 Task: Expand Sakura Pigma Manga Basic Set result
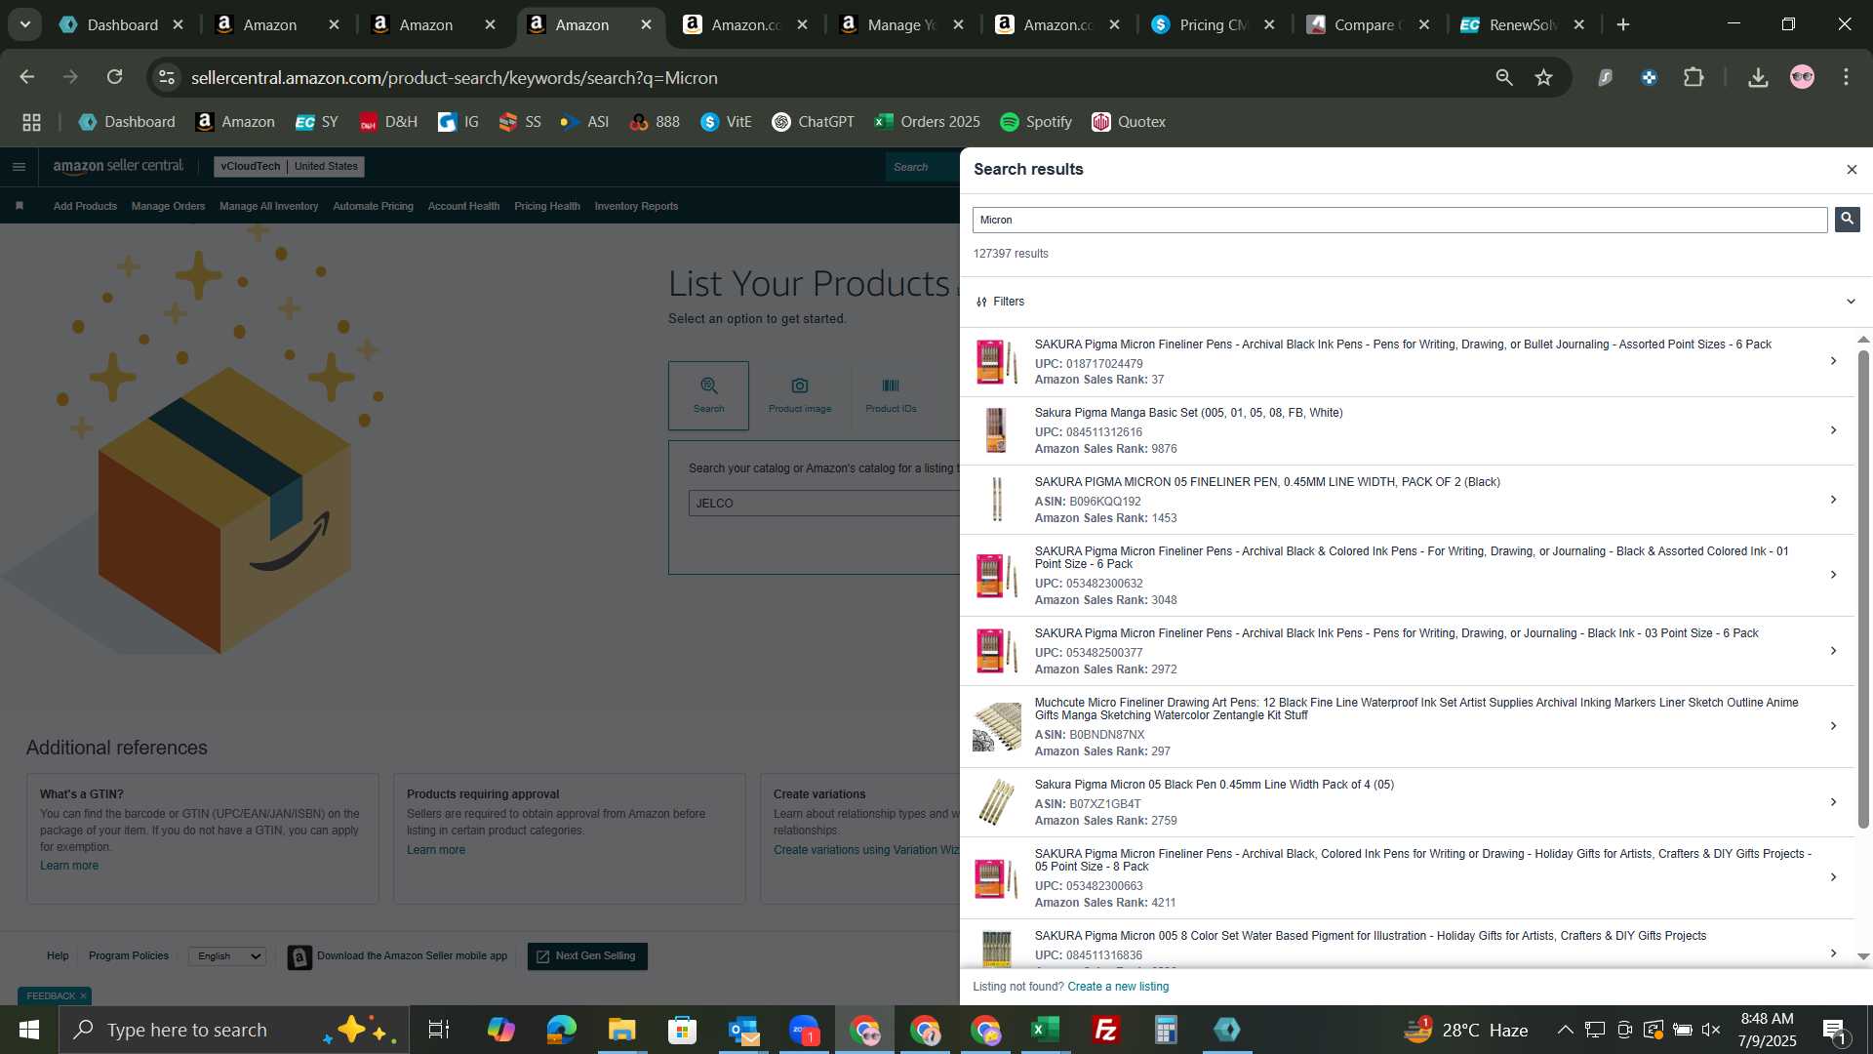1833,430
